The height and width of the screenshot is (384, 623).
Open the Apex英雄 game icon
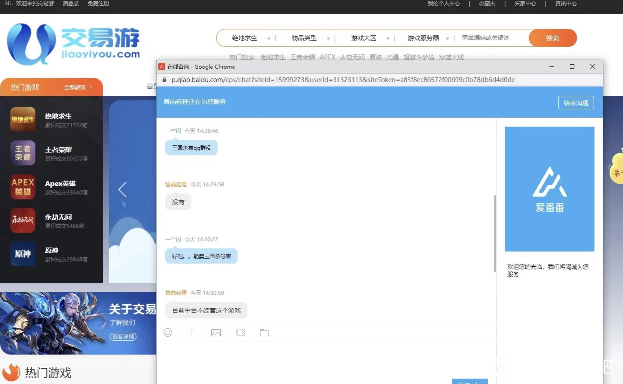[23, 187]
